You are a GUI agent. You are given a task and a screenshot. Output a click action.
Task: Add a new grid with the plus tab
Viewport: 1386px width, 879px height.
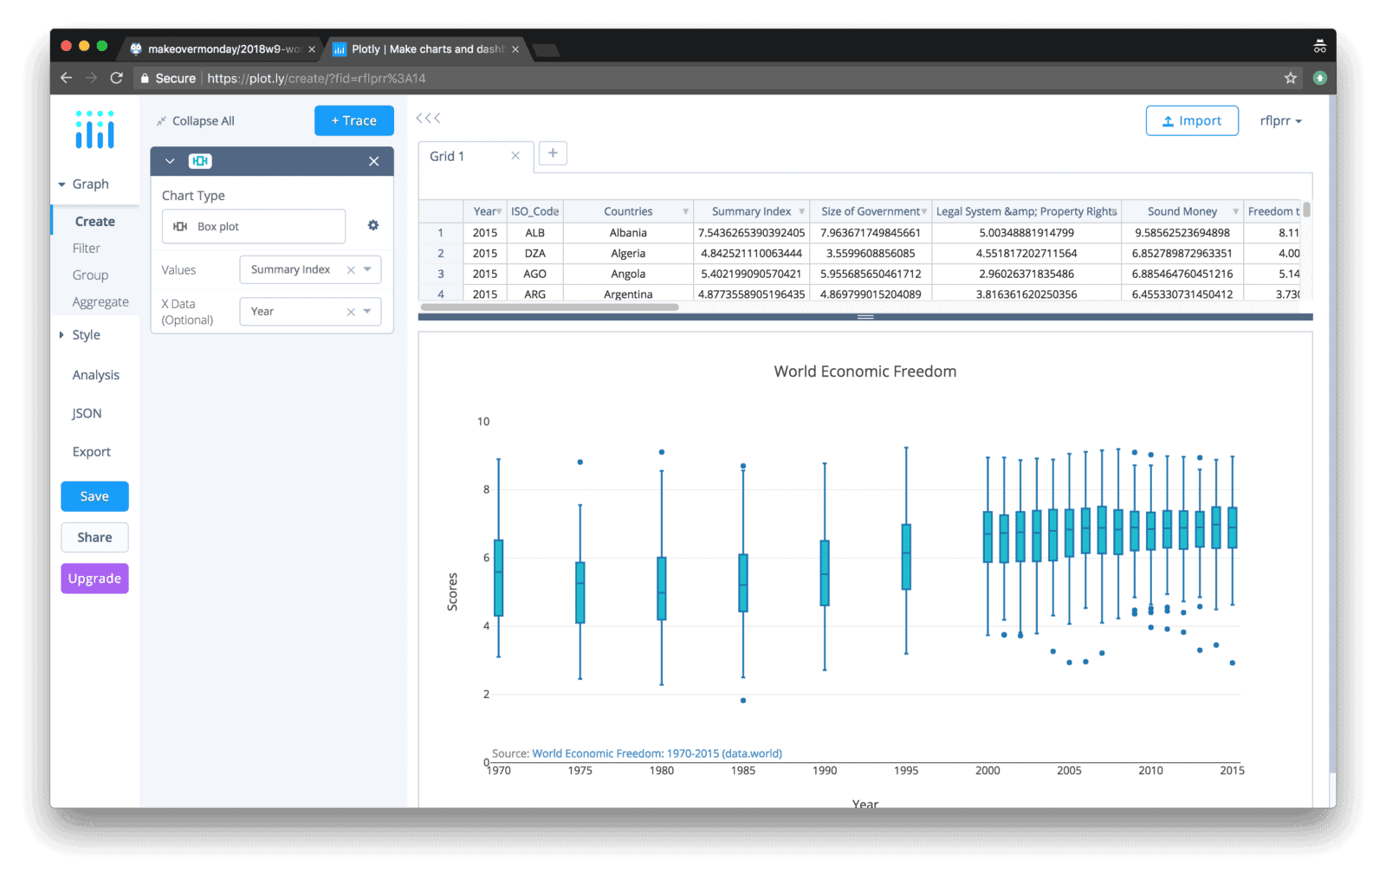coord(553,152)
